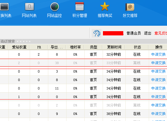Sort by 爱站权重 column header
The height and width of the screenshot is (121, 167).
click(x=19, y=47)
